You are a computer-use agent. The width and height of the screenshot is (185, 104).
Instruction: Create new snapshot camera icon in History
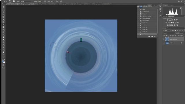[152, 36]
